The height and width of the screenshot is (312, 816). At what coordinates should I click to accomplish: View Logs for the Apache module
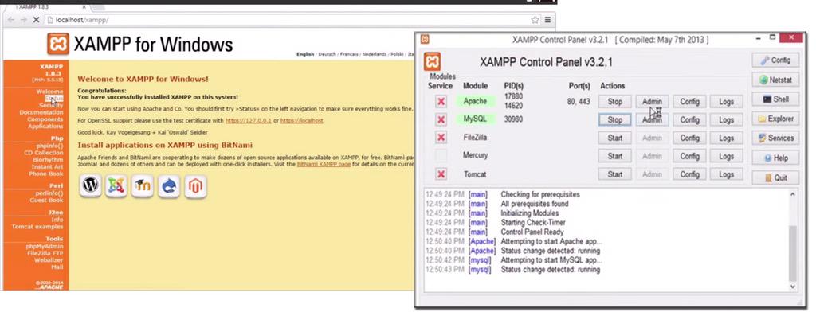(727, 102)
